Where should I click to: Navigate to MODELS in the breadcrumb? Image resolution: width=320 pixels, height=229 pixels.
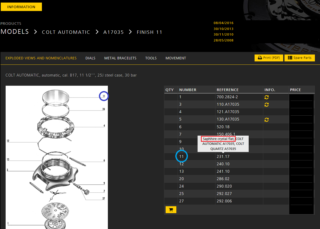(x=15, y=32)
